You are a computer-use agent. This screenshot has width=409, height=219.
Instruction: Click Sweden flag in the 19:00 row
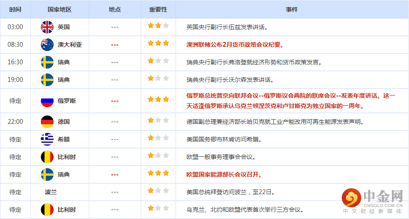(47, 80)
